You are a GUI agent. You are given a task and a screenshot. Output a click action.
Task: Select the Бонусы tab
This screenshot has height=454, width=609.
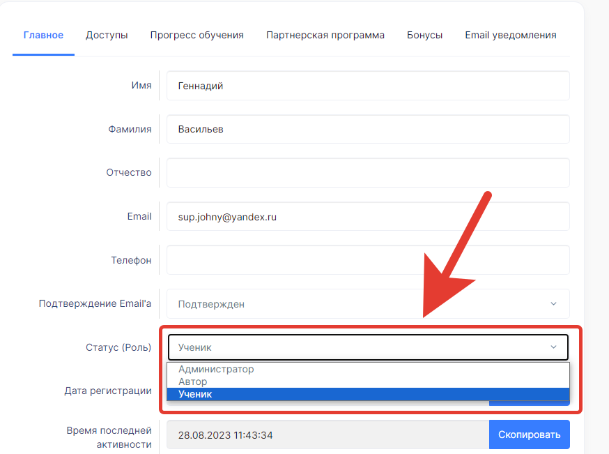(x=424, y=35)
